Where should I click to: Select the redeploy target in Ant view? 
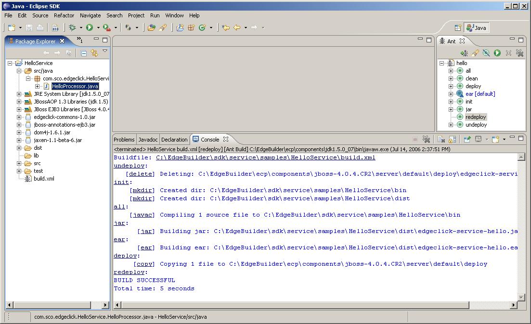[x=476, y=117]
